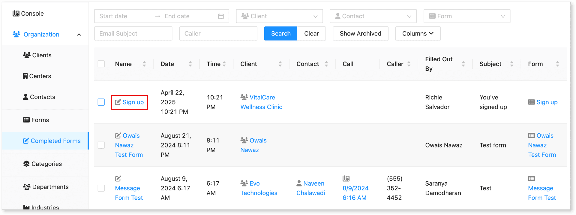This screenshot has width=576, height=215.
Task: Click Show Archived button
Action: [361, 34]
